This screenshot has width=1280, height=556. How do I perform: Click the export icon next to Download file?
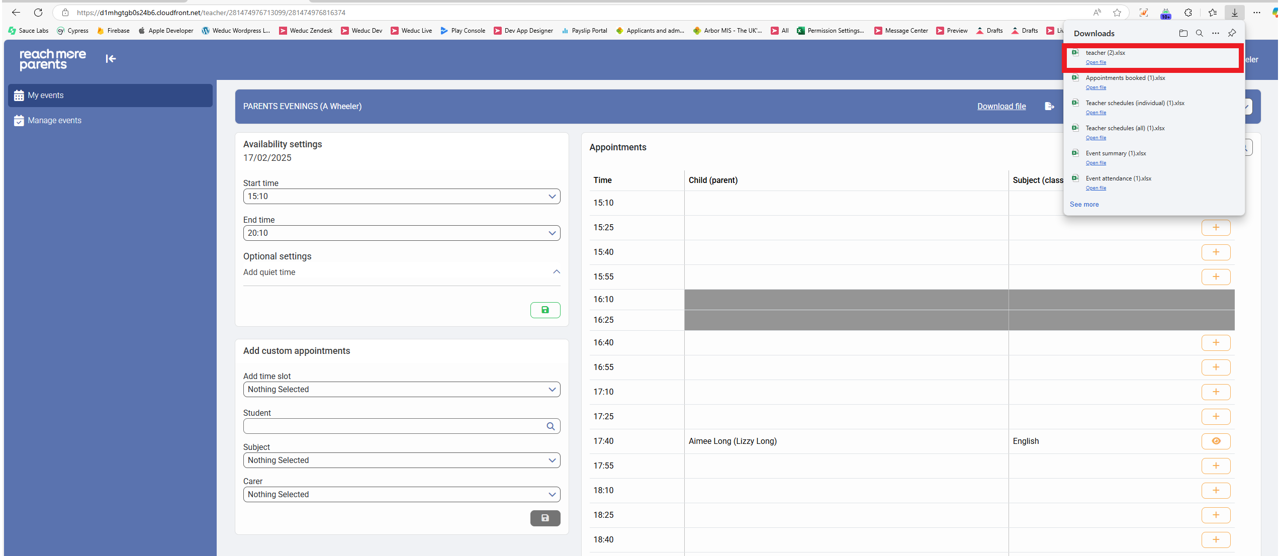point(1049,106)
